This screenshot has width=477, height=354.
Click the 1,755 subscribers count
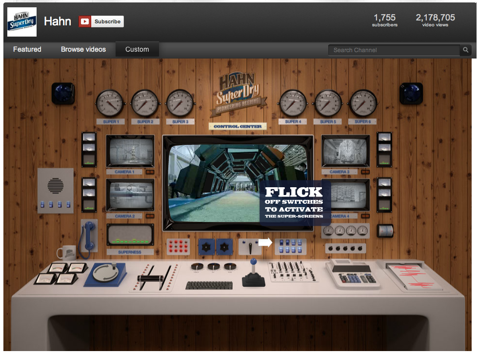(384, 20)
